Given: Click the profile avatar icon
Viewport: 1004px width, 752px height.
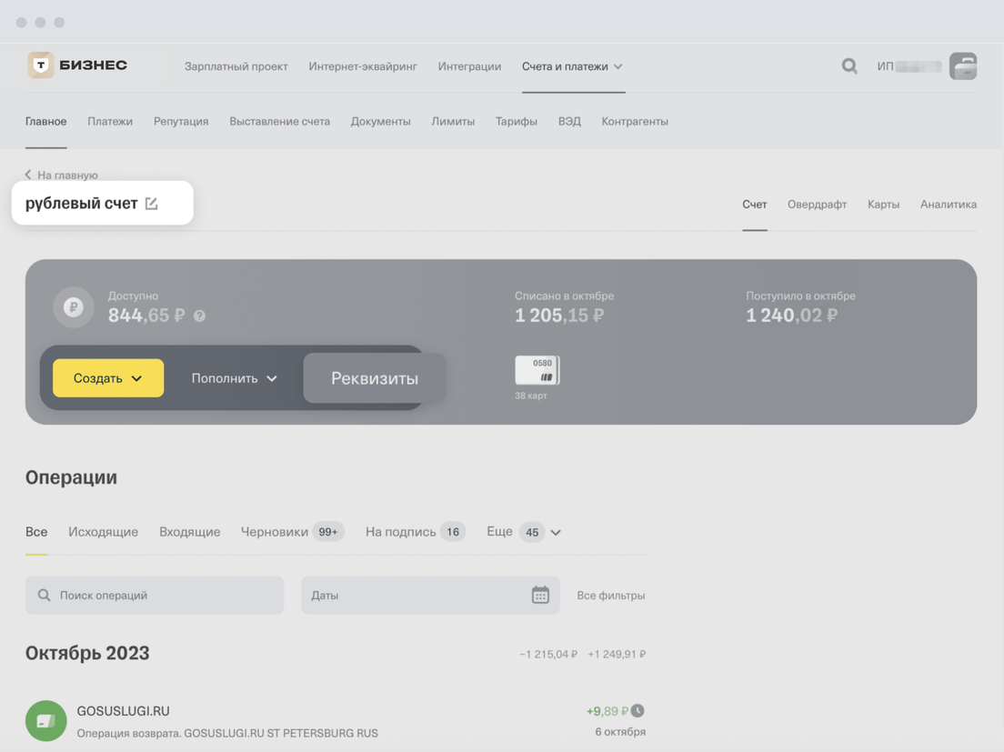Looking at the screenshot, I should [x=962, y=65].
